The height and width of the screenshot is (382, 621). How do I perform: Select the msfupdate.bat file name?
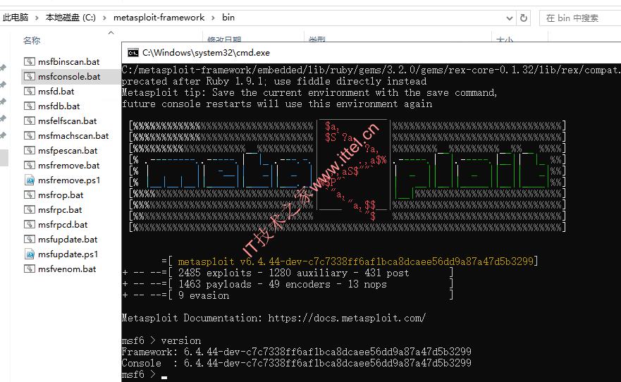68,240
